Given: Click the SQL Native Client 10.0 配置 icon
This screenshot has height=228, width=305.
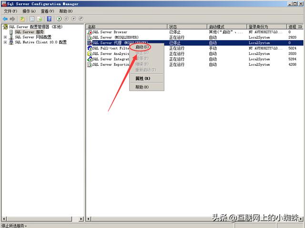Looking at the screenshot, I should (11, 42).
